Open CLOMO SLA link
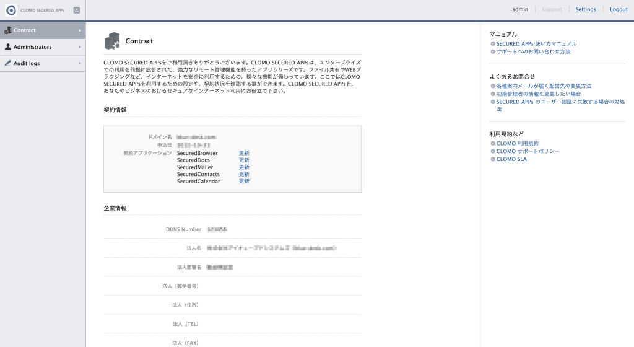634x347 pixels. click(511, 159)
